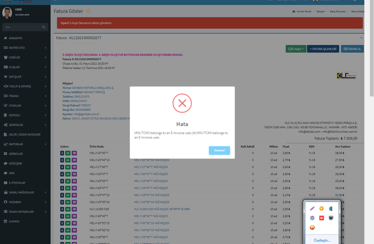Go to ANASAYFA in the sidebar
374x244 pixels.
(15, 38)
